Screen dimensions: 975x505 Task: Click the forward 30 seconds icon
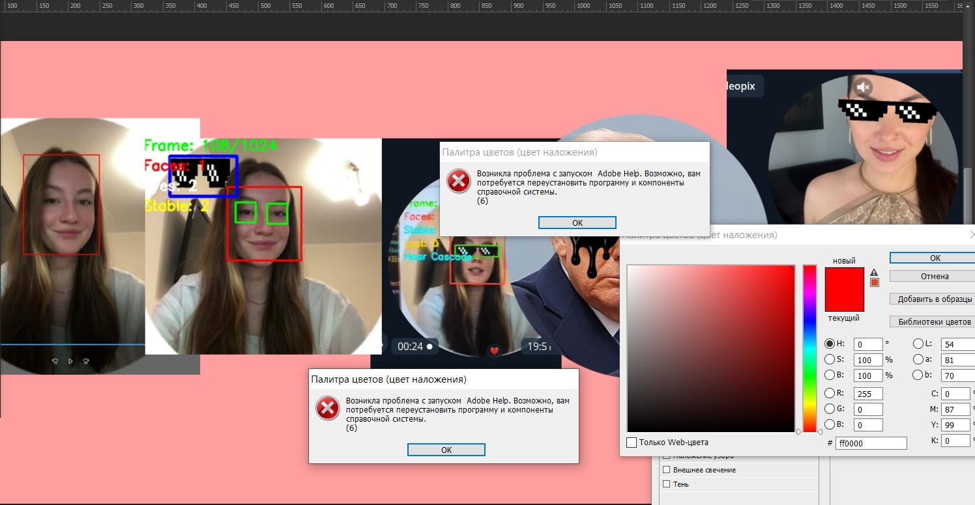point(85,361)
